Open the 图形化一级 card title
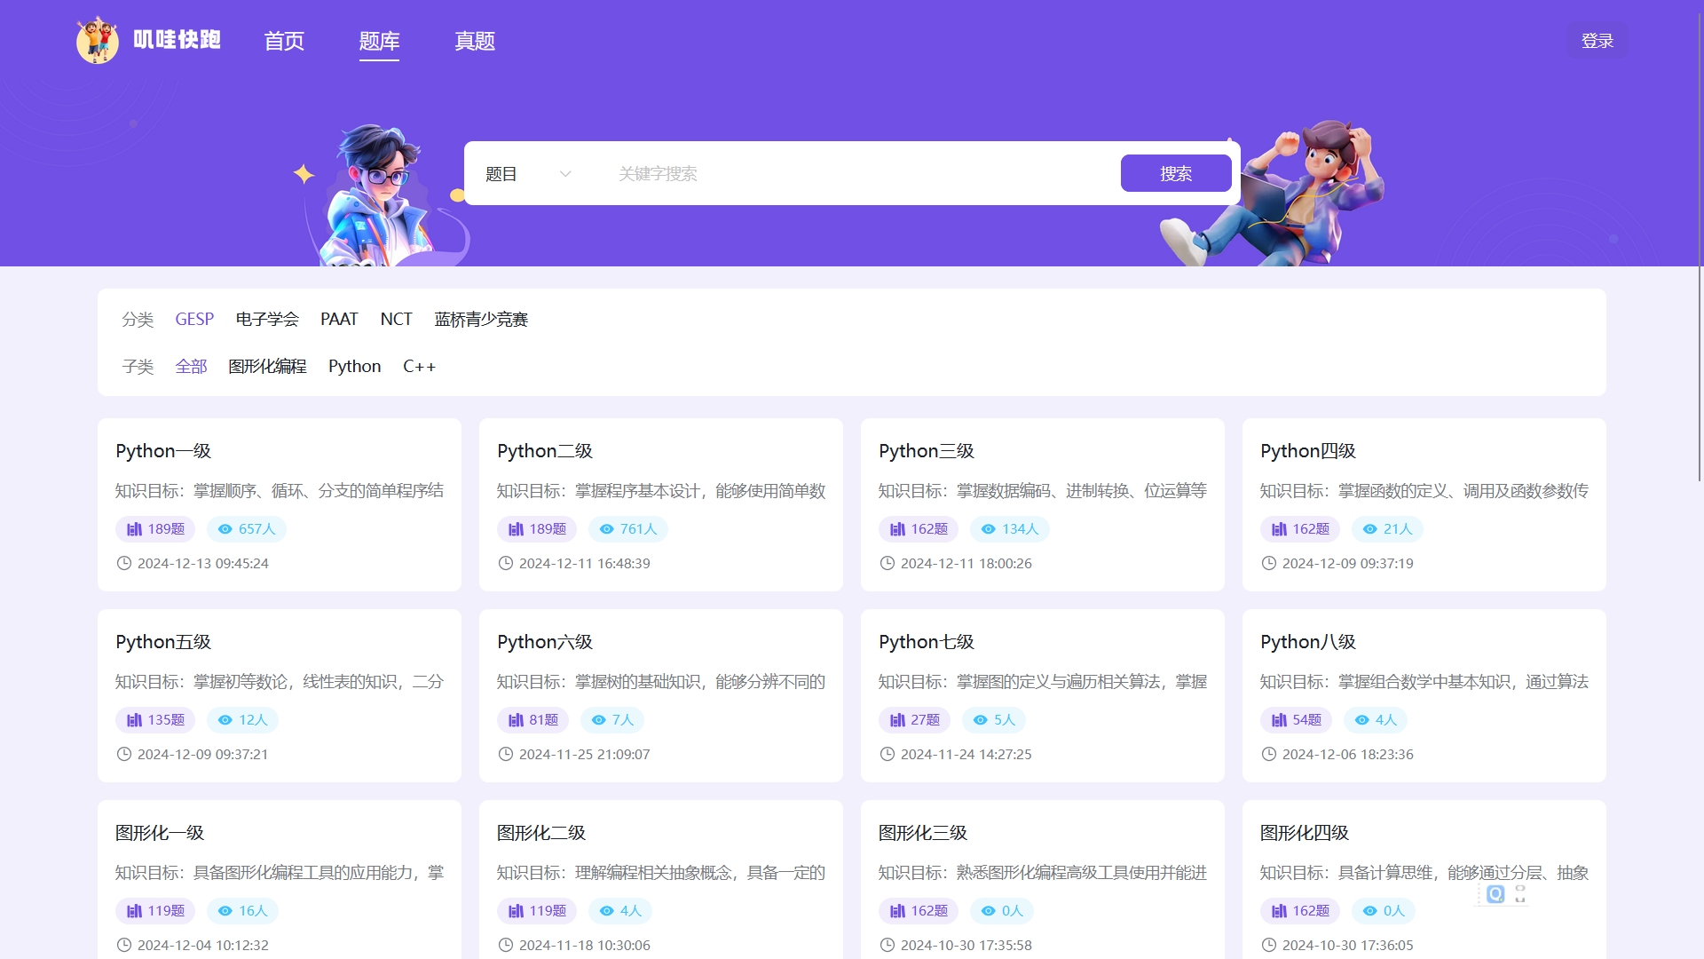 (160, 833)
